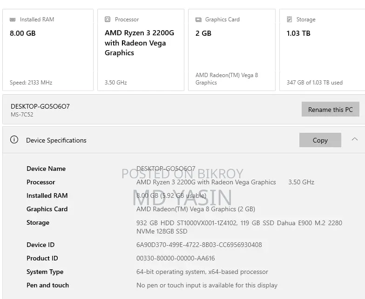Click the 'Storage' row label in specifications
This screenshot has height=299, width=365.
(x=38, y=223)
